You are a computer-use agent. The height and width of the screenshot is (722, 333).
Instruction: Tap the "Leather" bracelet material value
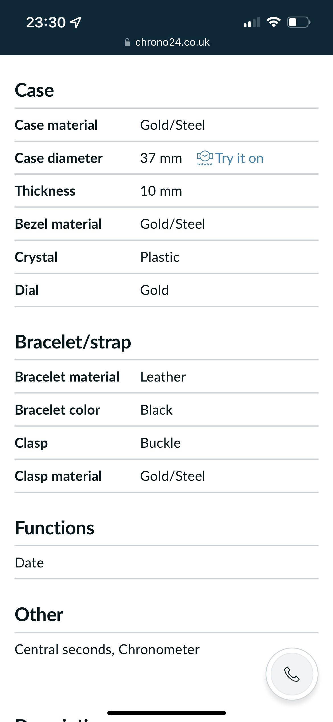(163, 377)
